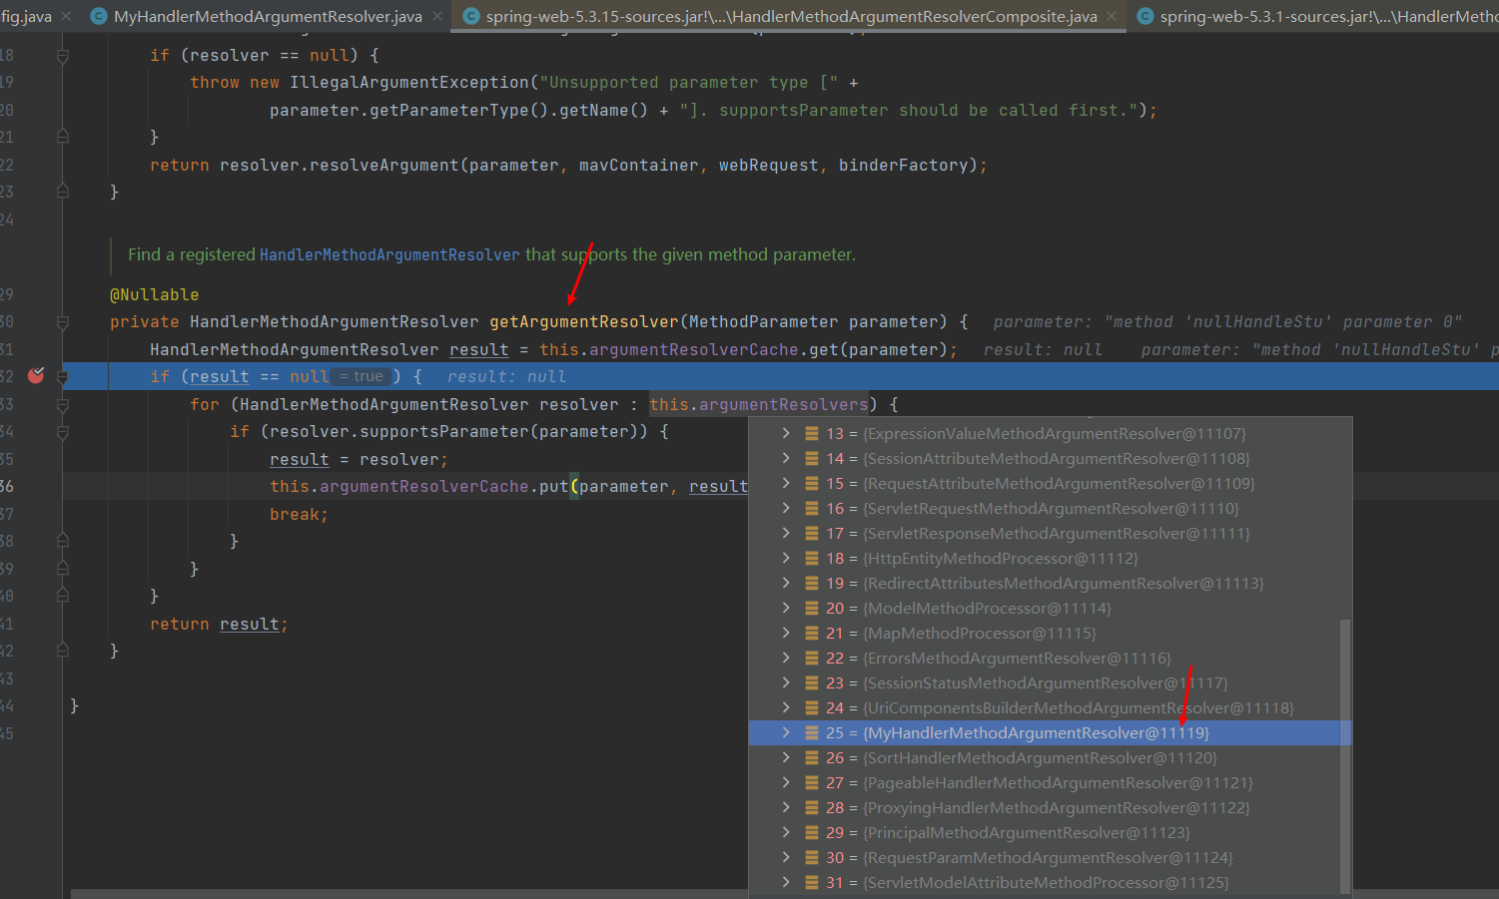Expand entry 18 HttpEntityMethodProcessor
The height and width of the screenshot is (899, 1499).
tap(786, 558)
